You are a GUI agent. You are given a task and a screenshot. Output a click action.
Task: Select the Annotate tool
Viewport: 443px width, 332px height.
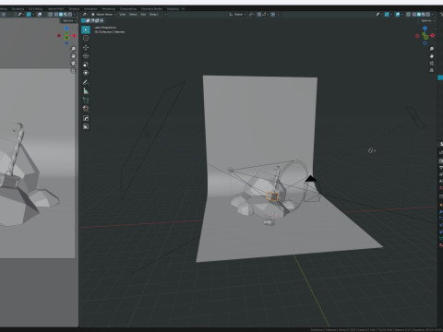pyautogui.click(x=86, y=82)
